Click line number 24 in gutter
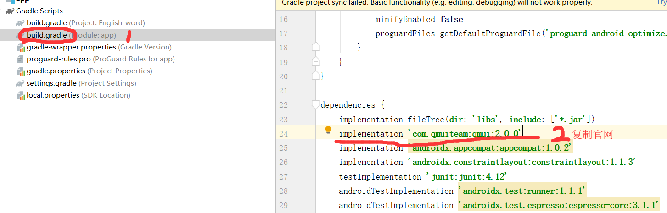The image size is (667, 213). point(283,134)
